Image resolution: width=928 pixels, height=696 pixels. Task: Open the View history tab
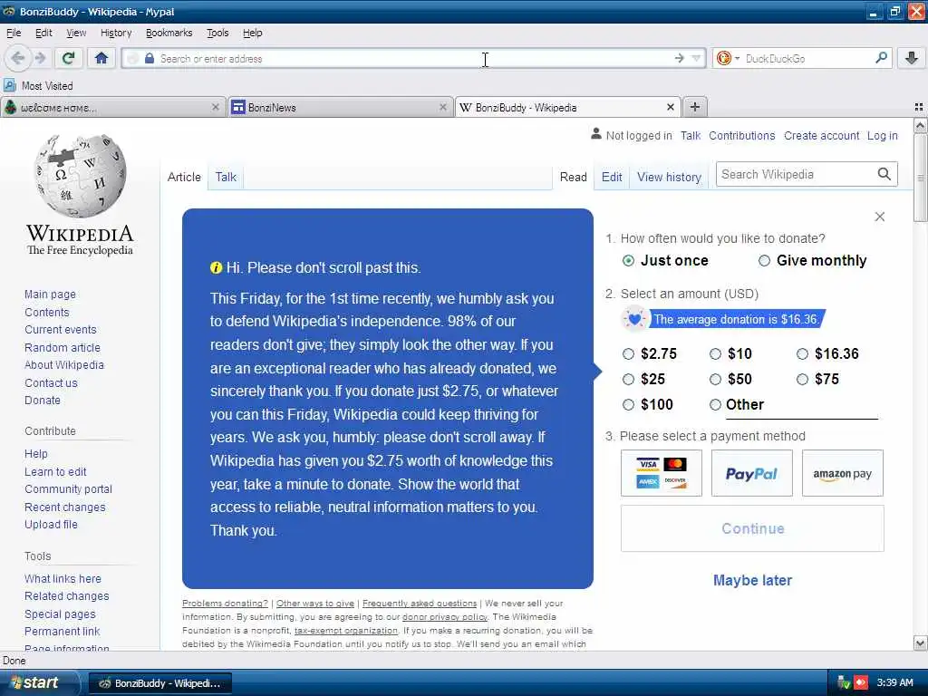(x=669, y=177)
